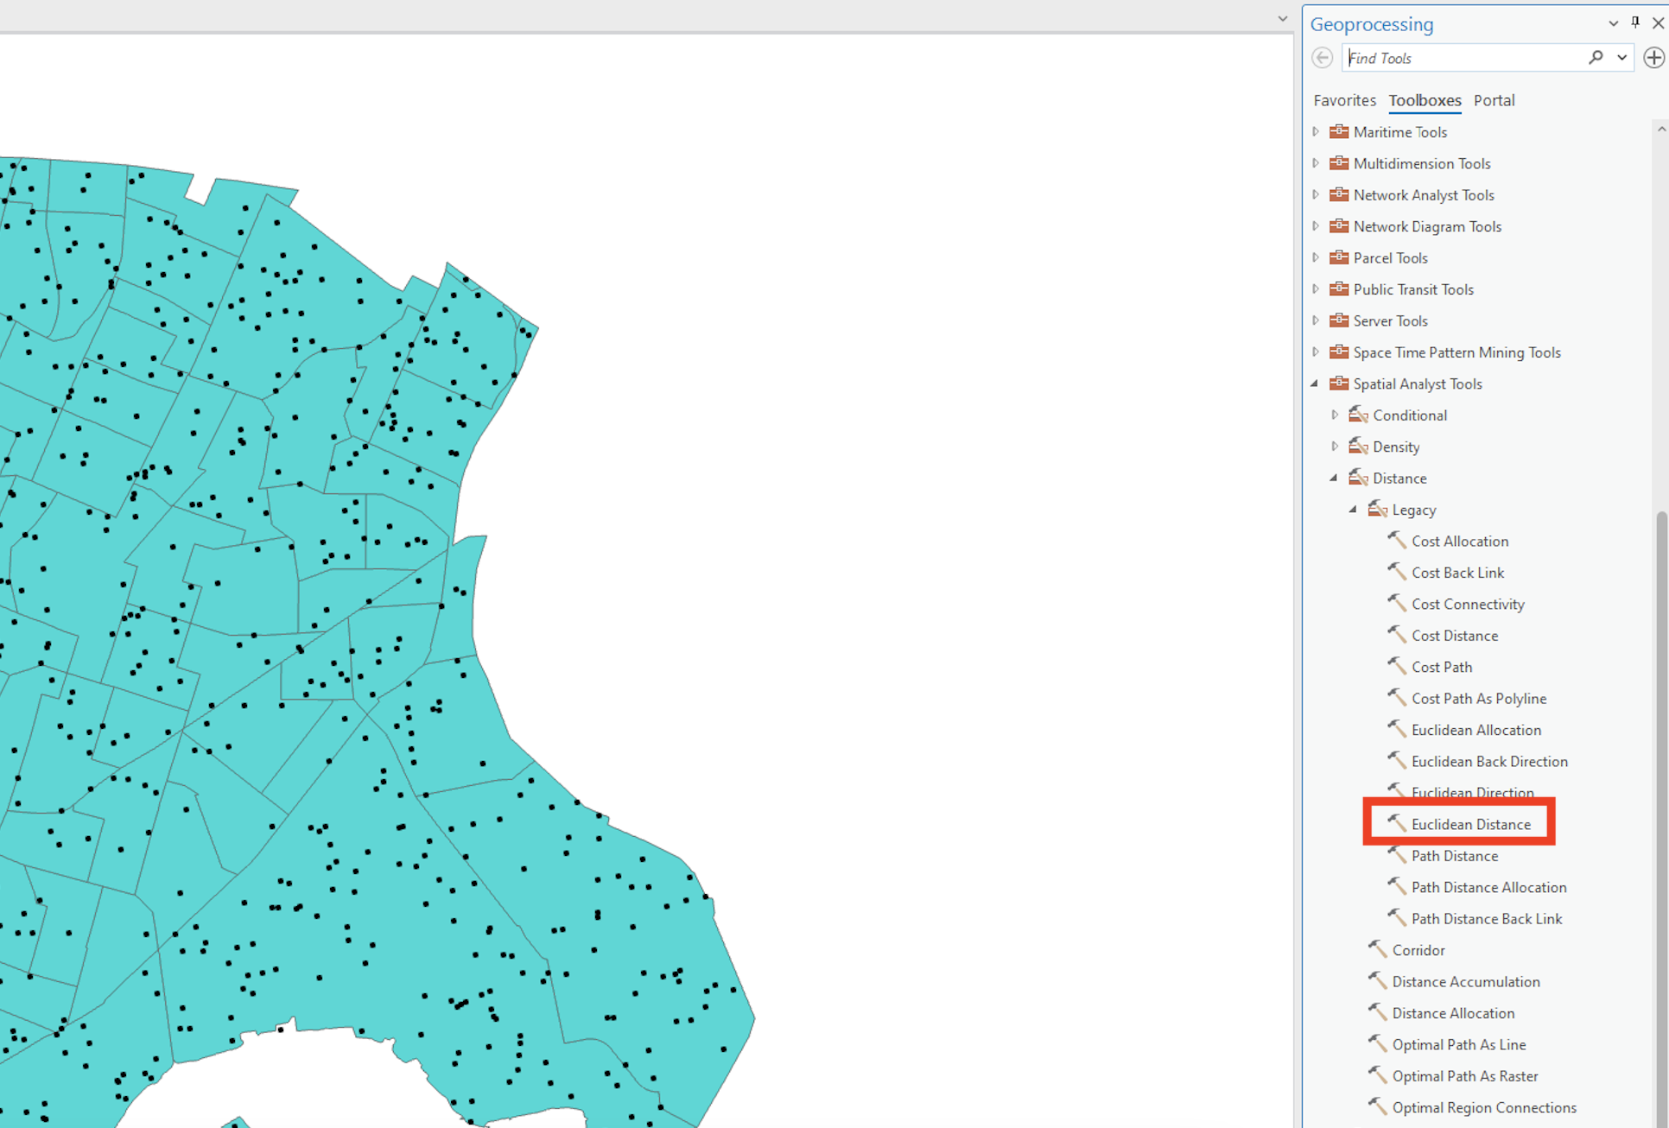Collapse the Legacy toolset
1669x1128 pixels.
pyautogui.click(x=1354, y=510)
